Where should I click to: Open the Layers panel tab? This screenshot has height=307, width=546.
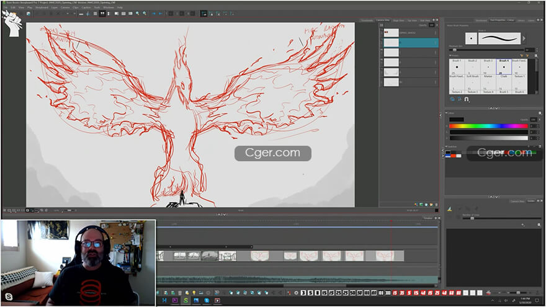point(531,20)
